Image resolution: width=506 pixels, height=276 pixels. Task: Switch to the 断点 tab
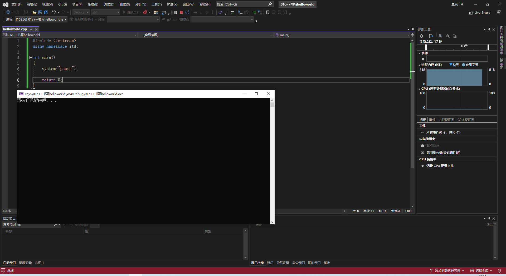coord(270,263)
